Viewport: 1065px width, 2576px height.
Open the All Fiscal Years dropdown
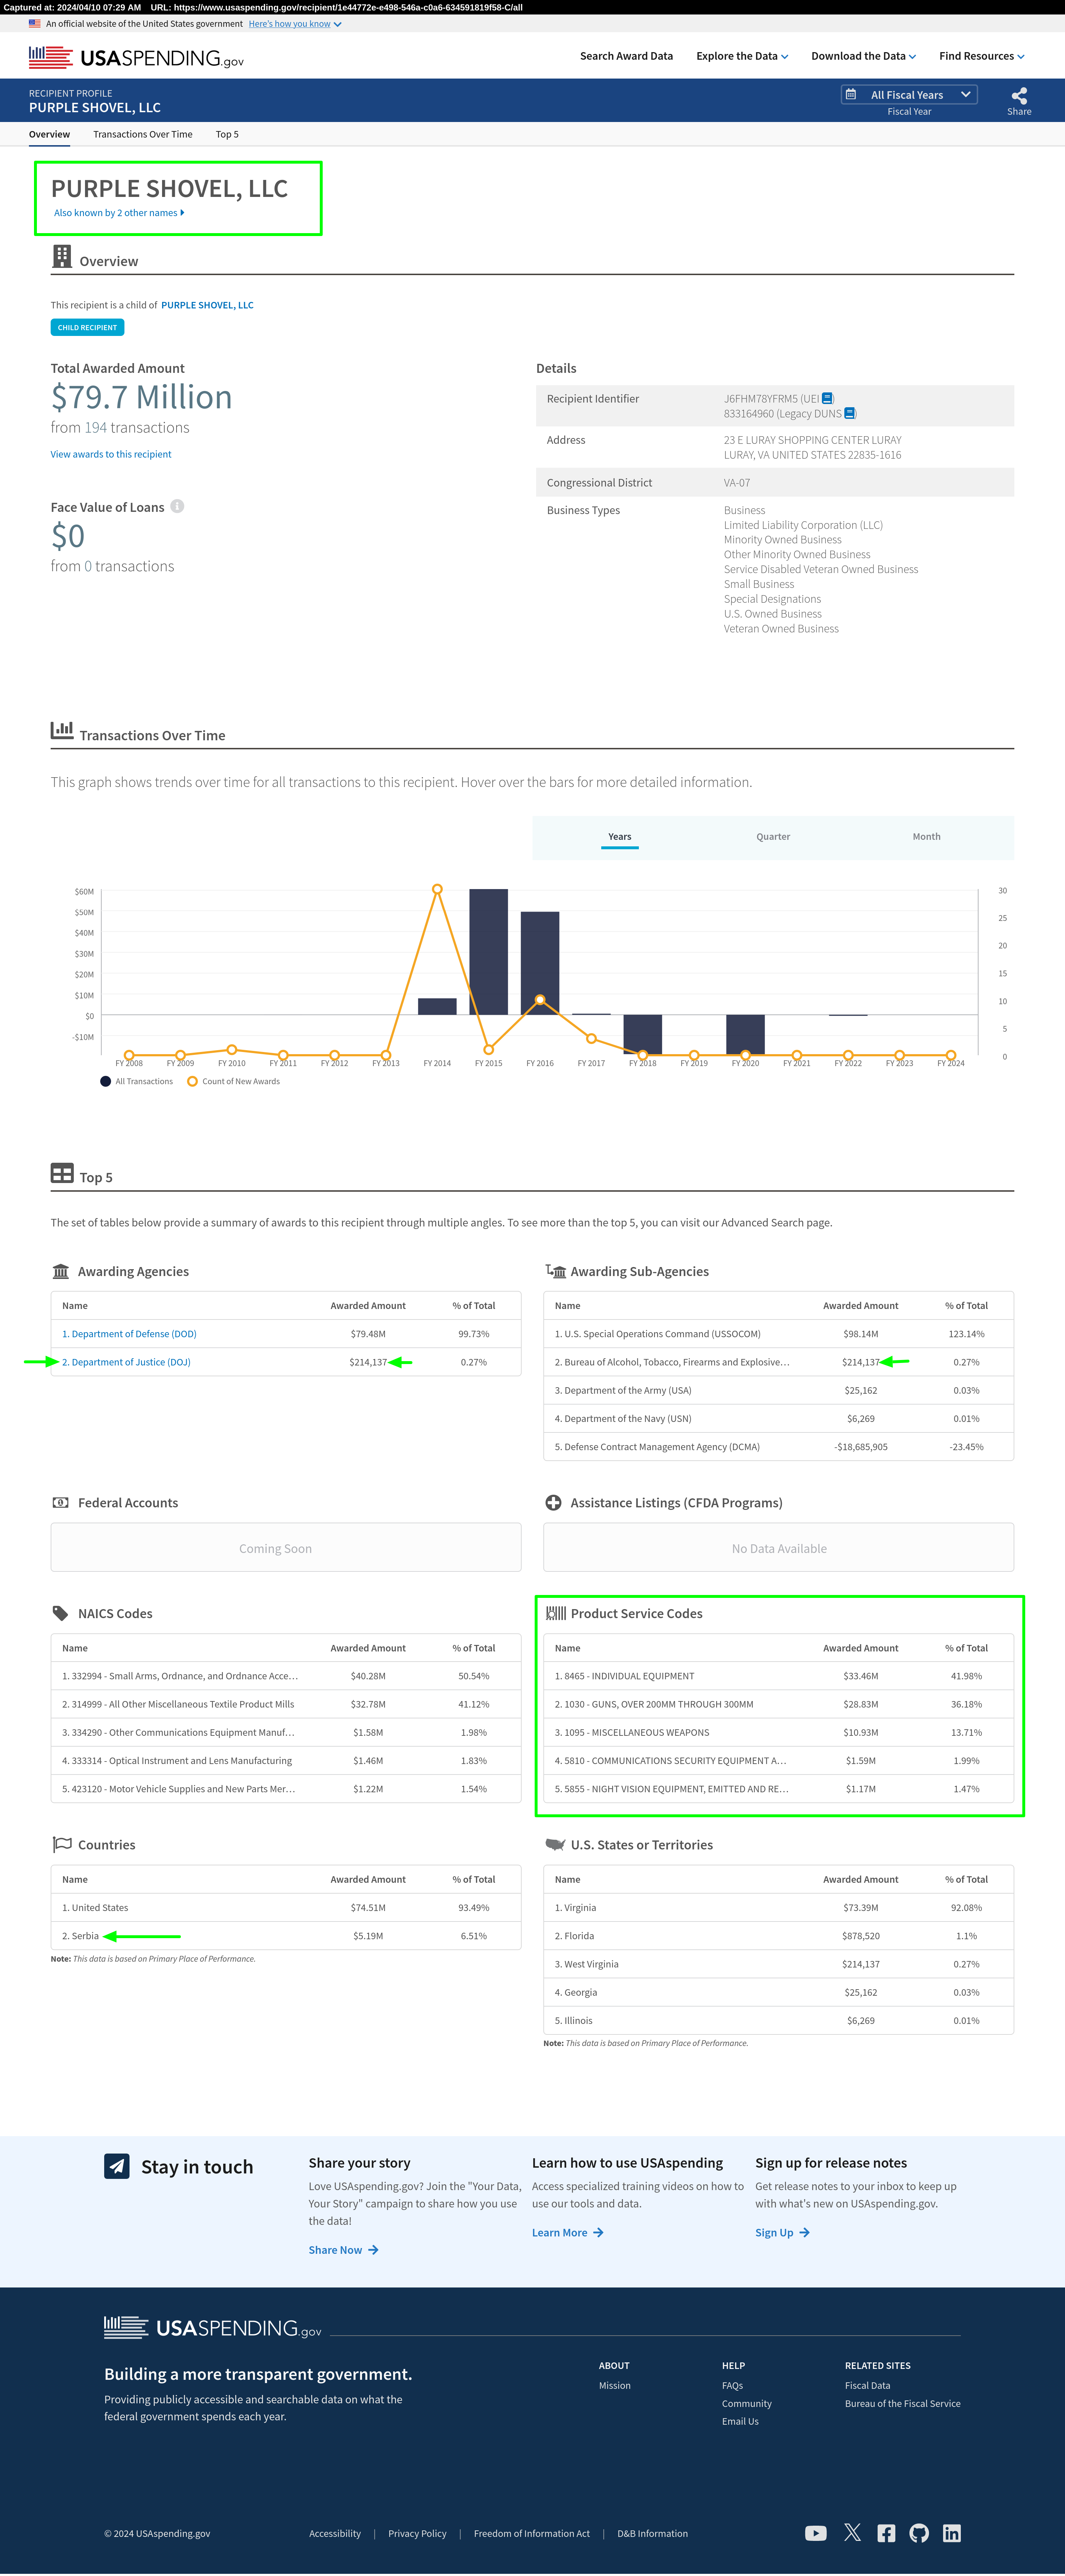[909, 95]
